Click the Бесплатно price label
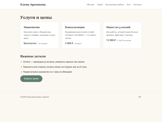Image resolution: width=162 pixels, height=122 pixels. coord(30,43)
